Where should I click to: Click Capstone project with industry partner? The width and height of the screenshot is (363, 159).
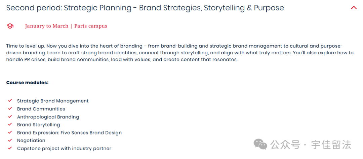point(64,148)
